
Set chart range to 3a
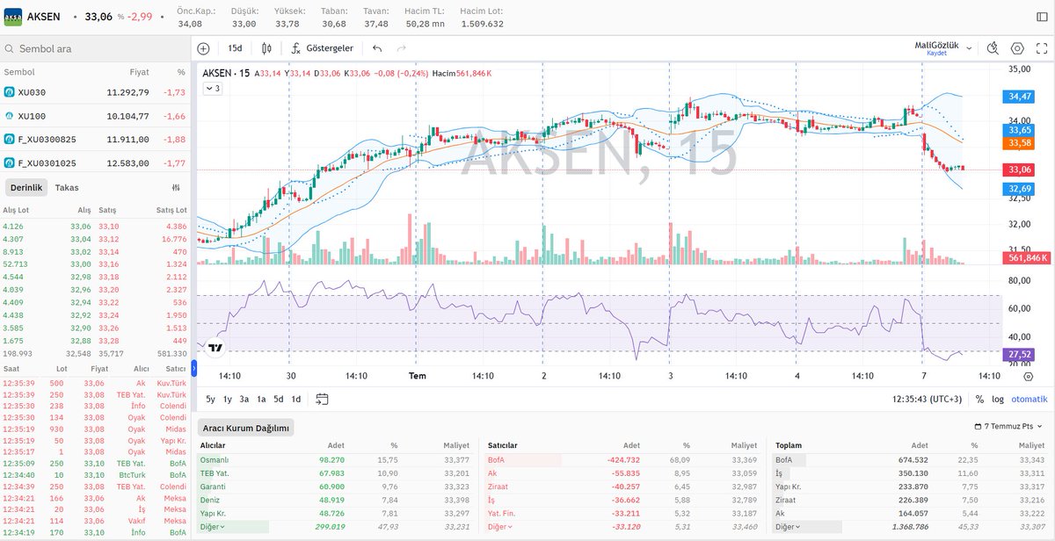244,399
